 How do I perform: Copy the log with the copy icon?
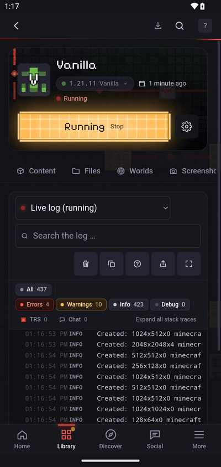point(112,264)
